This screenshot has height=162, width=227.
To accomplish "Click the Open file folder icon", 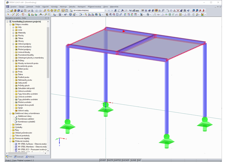I will pyautogui.click(x=12, y=10).
